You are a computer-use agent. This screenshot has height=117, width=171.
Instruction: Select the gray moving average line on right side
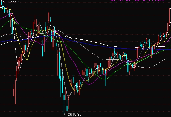[x=158, y=64]
